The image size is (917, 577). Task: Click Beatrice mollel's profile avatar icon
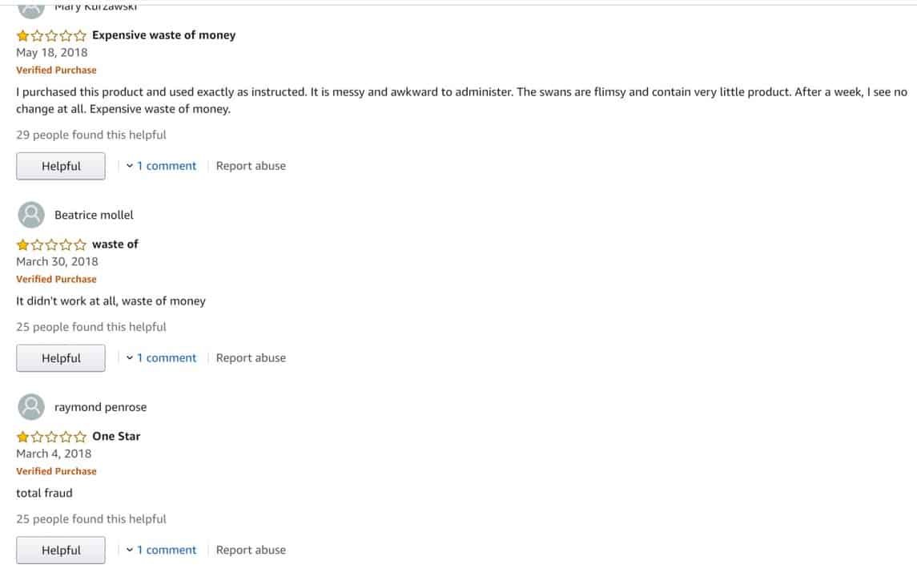click(x=30, y=215)
